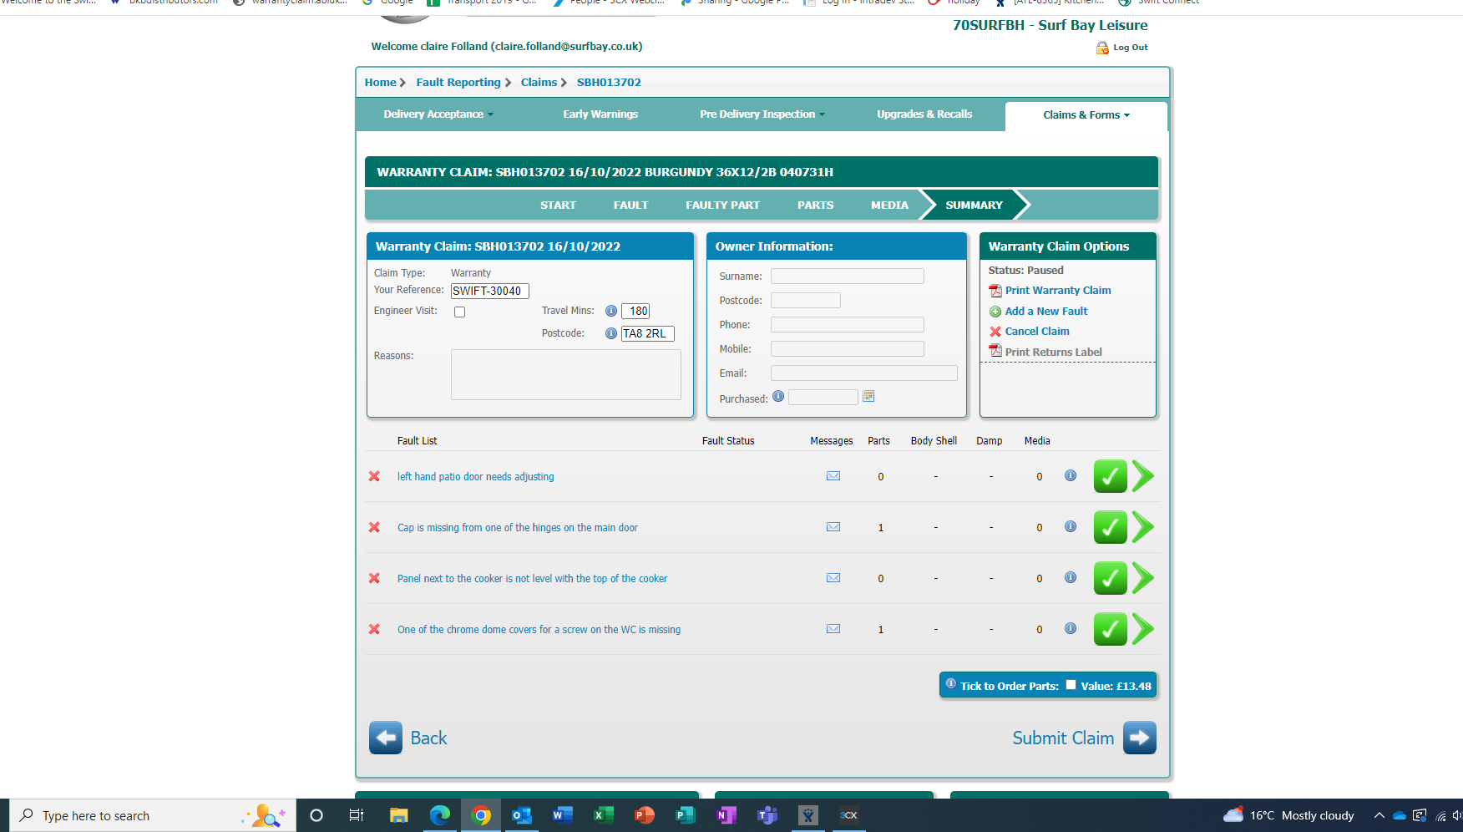
Task: Delete the left hand patio door fault
Action: (374, 476)
